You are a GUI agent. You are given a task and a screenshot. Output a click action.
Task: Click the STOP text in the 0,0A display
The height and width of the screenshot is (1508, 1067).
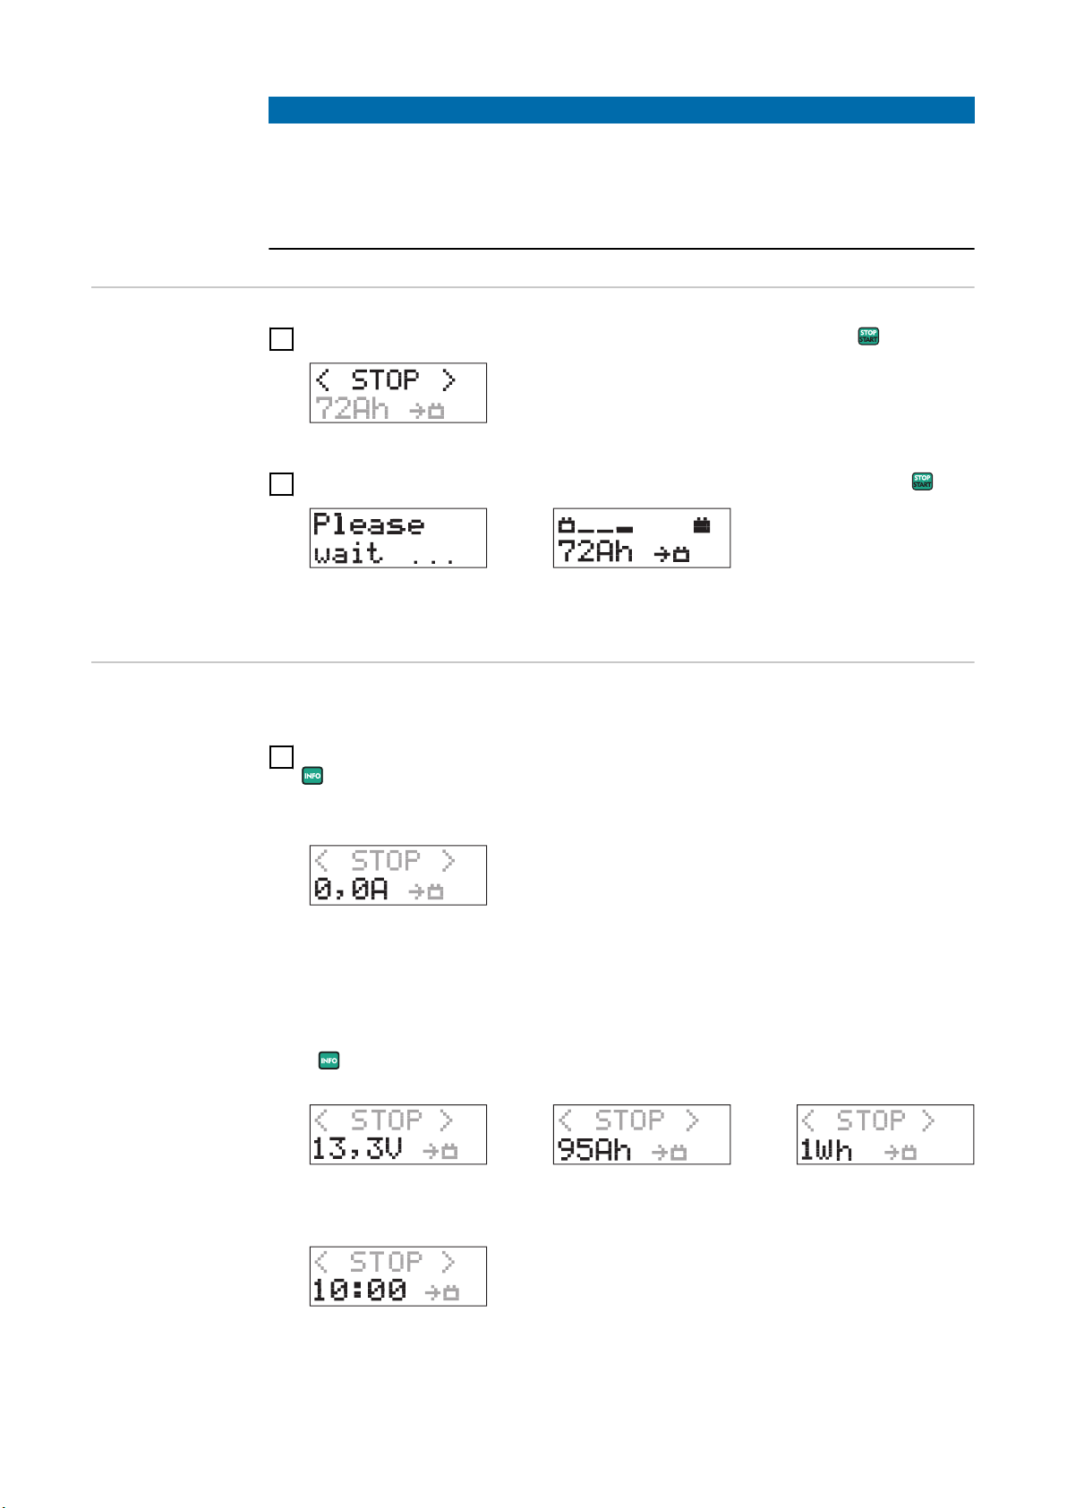click(385, 860)
